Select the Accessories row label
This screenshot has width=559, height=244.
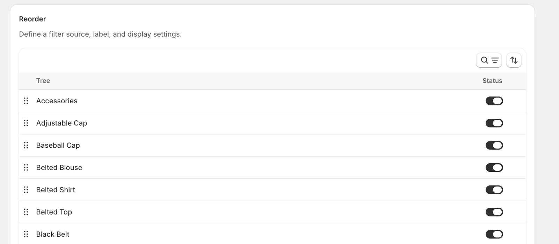[x=57, y=101]
